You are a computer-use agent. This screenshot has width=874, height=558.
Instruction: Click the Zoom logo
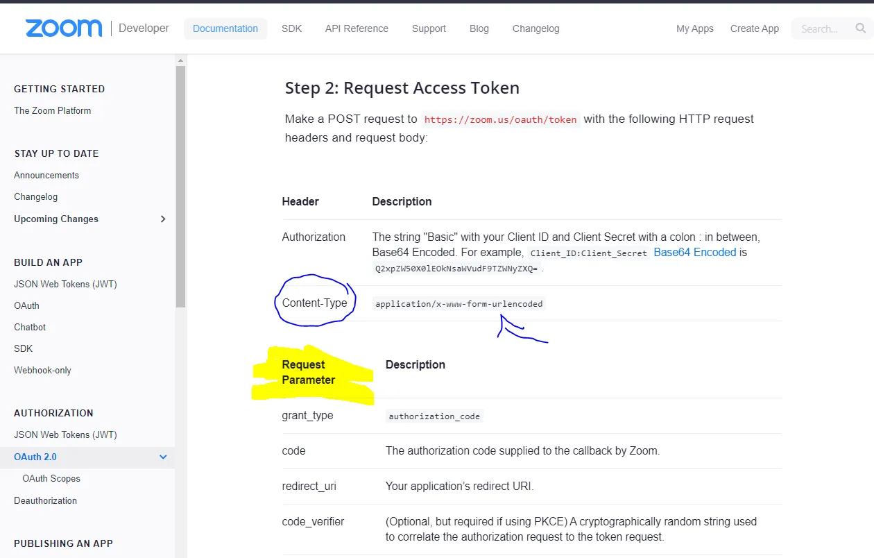64,28
